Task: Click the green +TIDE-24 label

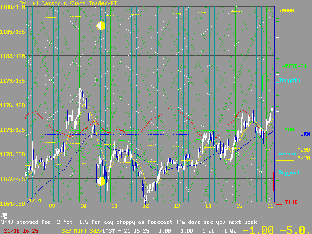Action: (293, 67)
